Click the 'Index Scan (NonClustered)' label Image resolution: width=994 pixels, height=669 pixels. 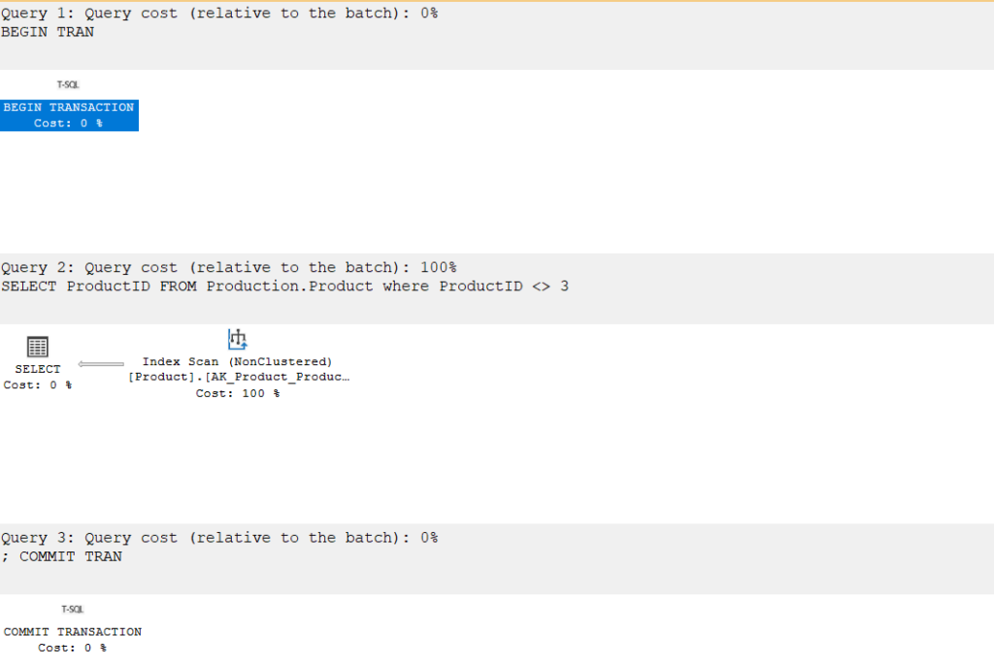(x=237, y=361)
